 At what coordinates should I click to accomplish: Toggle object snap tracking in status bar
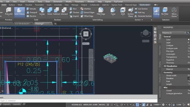pos(134,105)
